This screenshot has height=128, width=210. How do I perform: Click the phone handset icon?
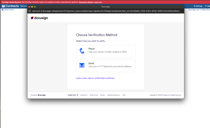(82, 50)
